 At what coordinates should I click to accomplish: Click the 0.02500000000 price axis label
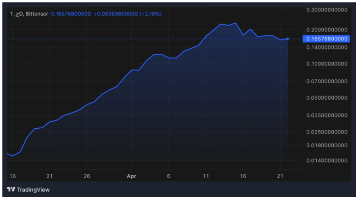327,132
